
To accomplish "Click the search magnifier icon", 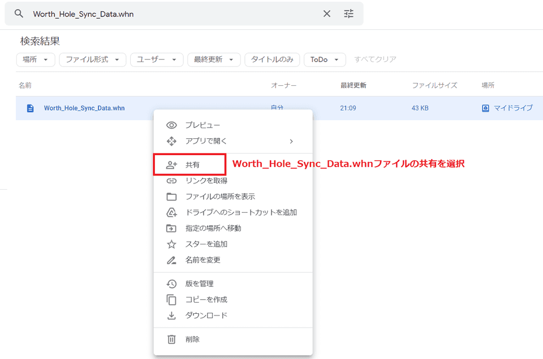I will coord(19,14).
